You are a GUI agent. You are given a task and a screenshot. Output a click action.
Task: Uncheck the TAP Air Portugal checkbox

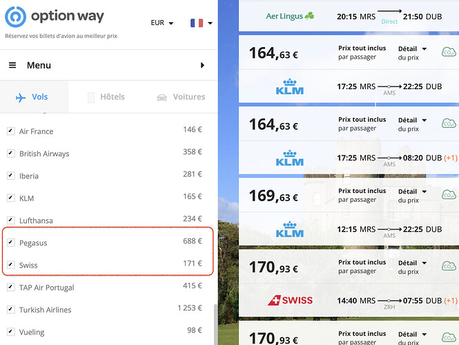pyautogui.click(x=11, y=287)
